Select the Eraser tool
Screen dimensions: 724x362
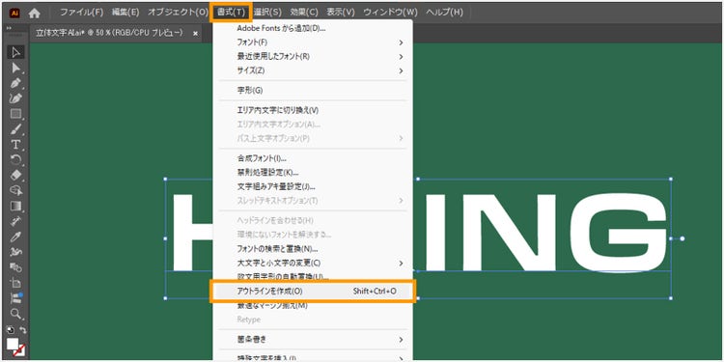pos(16,176)
